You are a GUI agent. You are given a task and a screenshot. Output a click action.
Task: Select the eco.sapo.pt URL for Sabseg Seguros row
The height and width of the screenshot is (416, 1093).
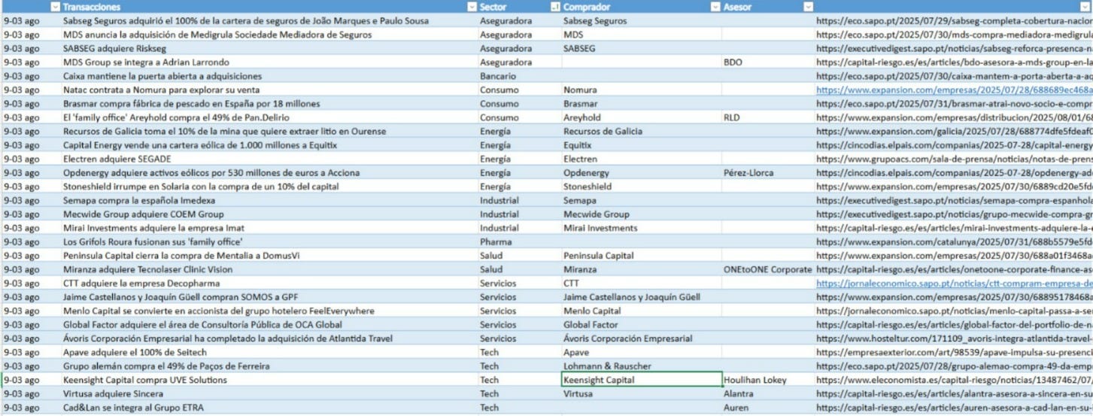[954, 21]
